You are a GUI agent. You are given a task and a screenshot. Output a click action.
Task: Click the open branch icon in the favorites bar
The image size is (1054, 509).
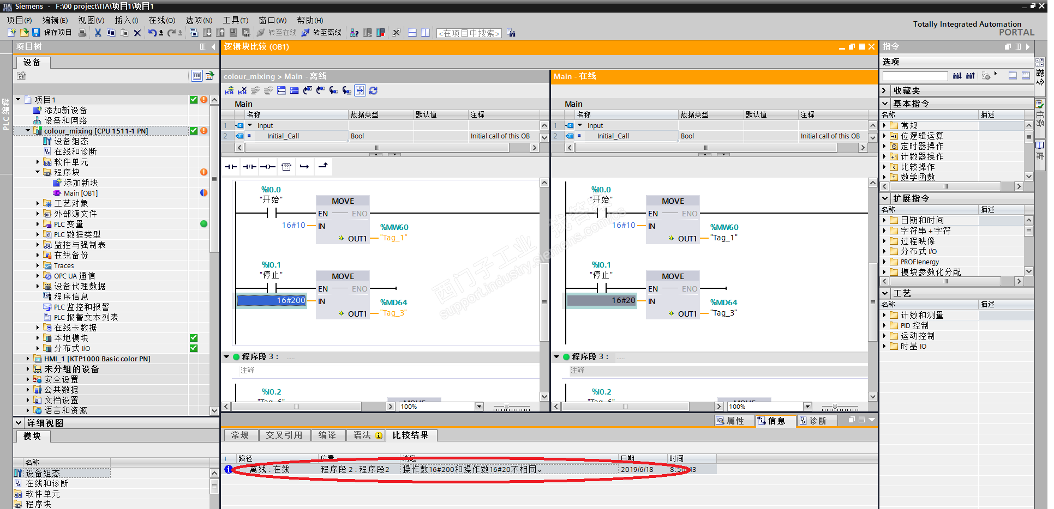pyautogui.click(x=305, y=167)
